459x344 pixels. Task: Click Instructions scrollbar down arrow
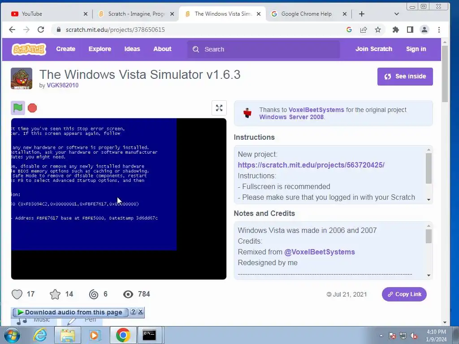(429, 199)
